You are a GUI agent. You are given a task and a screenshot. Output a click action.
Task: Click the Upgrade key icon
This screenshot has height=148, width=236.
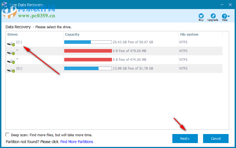tap(213, 16)
